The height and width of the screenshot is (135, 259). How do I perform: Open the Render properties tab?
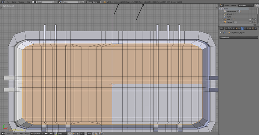tap(226, 28)
